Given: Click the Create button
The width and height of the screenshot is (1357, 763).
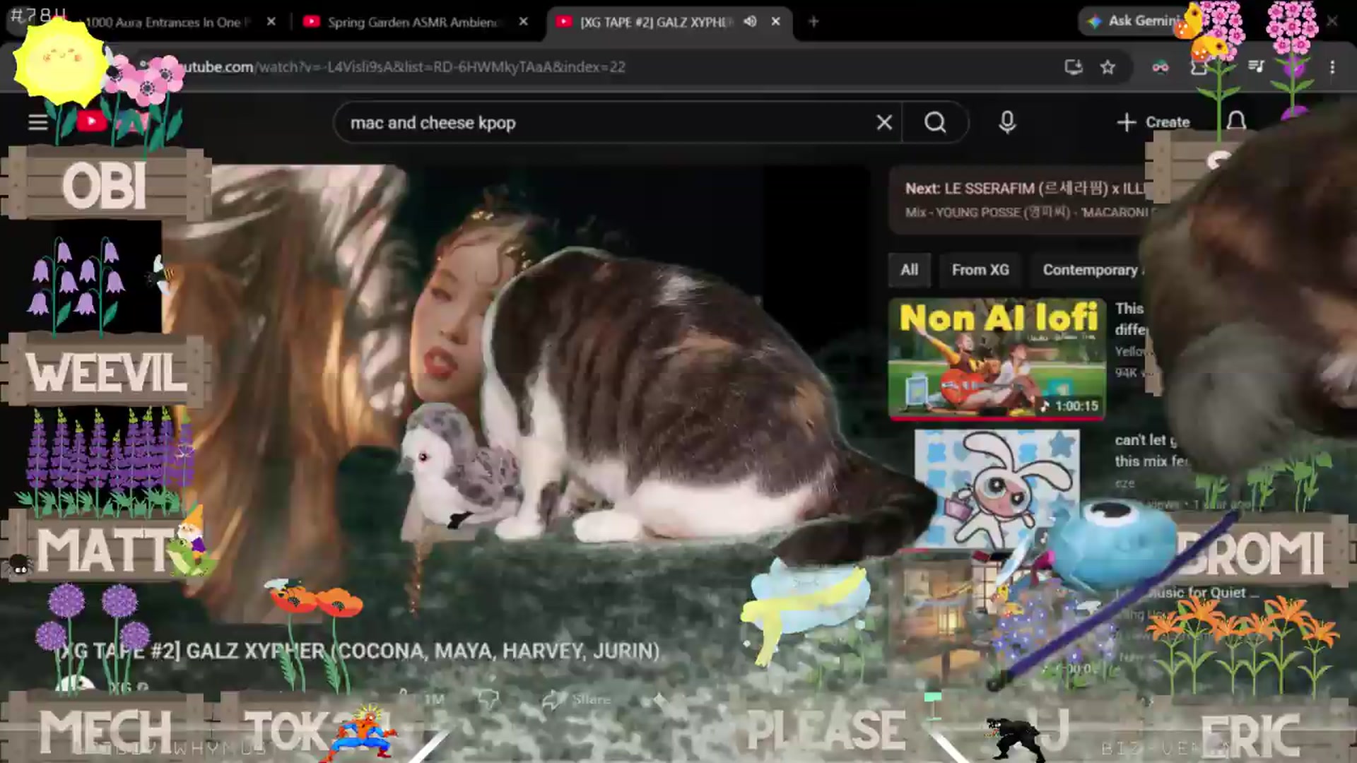Looking at the screenshot, I should pyautogui.click(x=1153, y=122).
